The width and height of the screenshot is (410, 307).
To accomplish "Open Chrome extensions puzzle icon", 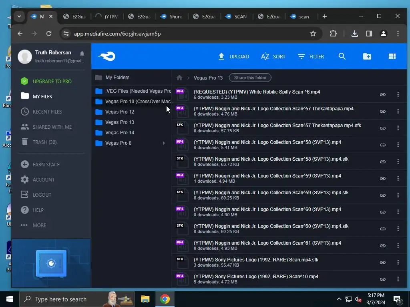I will [x=333, y=34].
